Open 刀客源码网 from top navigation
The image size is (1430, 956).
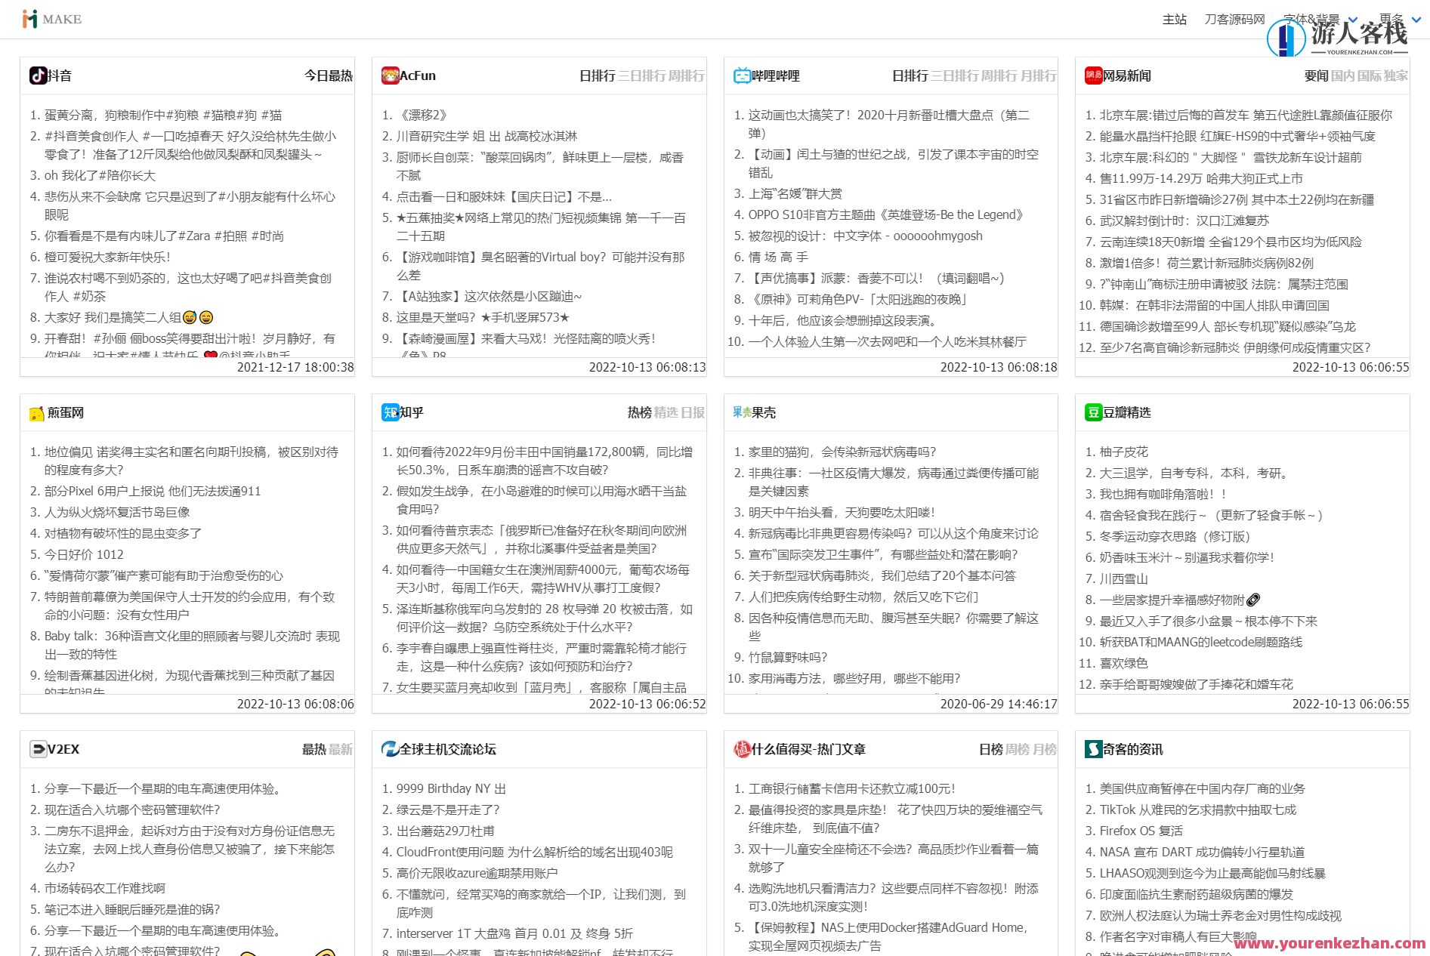pos(1234,18)
